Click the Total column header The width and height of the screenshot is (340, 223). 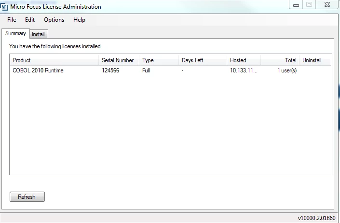coord(280,60)
